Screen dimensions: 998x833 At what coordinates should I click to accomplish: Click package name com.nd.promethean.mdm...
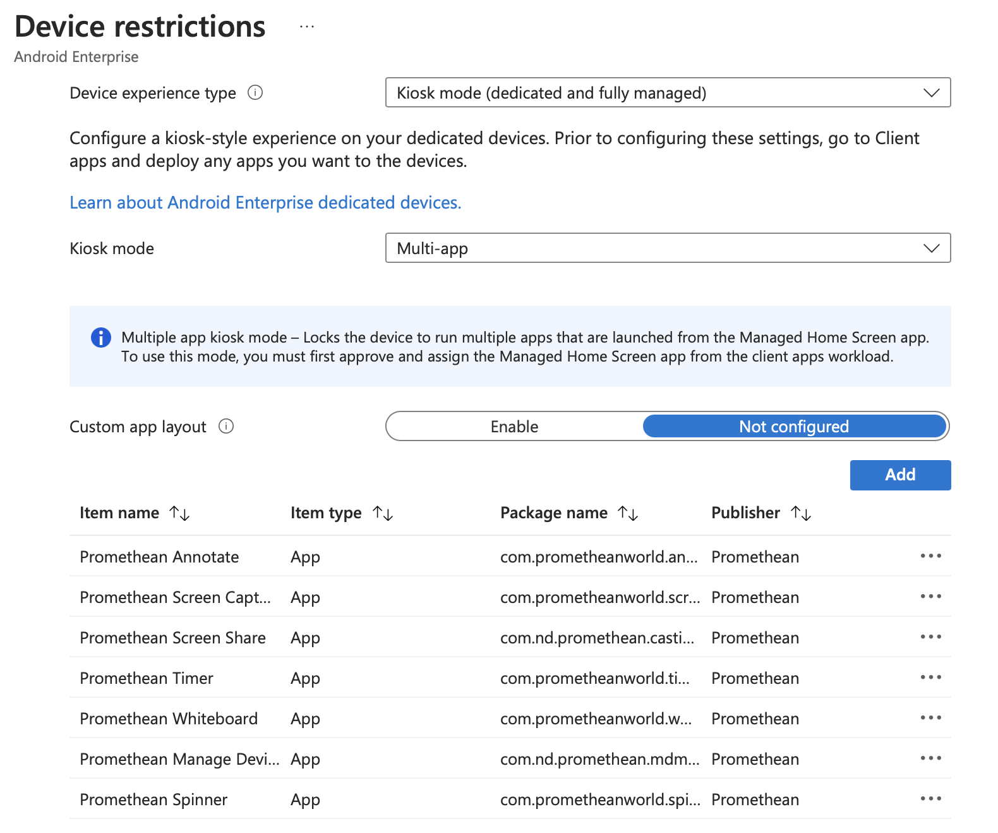pyautogui.click(x=600, y=759)
